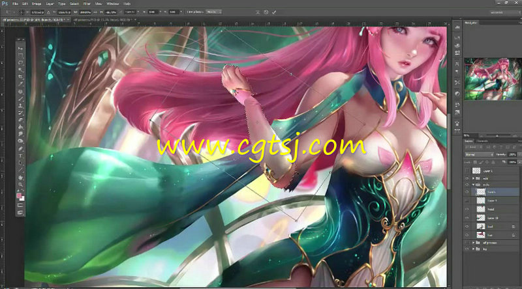
Task: Select the Lasso tool
Action: pyautogui.click(x=21, y=62)
